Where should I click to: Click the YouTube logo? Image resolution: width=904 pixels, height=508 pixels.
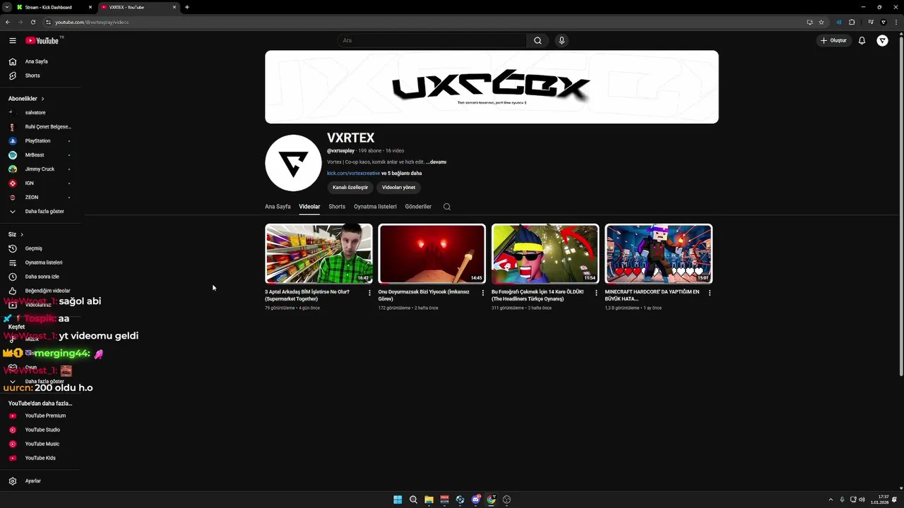point(42,41)
